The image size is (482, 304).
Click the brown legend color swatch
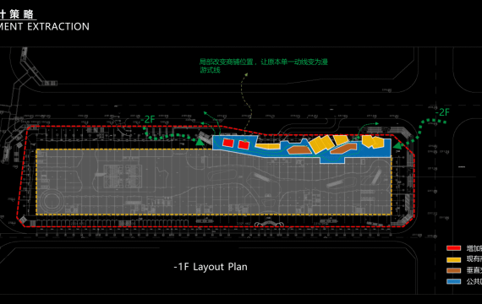point(454,270)
